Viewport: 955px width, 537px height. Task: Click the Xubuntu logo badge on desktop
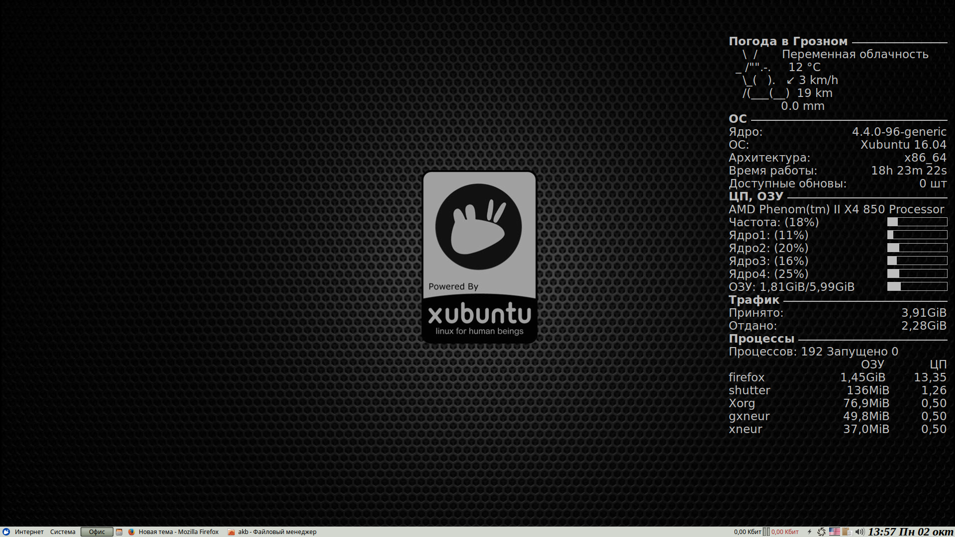[x=479, y=257]
